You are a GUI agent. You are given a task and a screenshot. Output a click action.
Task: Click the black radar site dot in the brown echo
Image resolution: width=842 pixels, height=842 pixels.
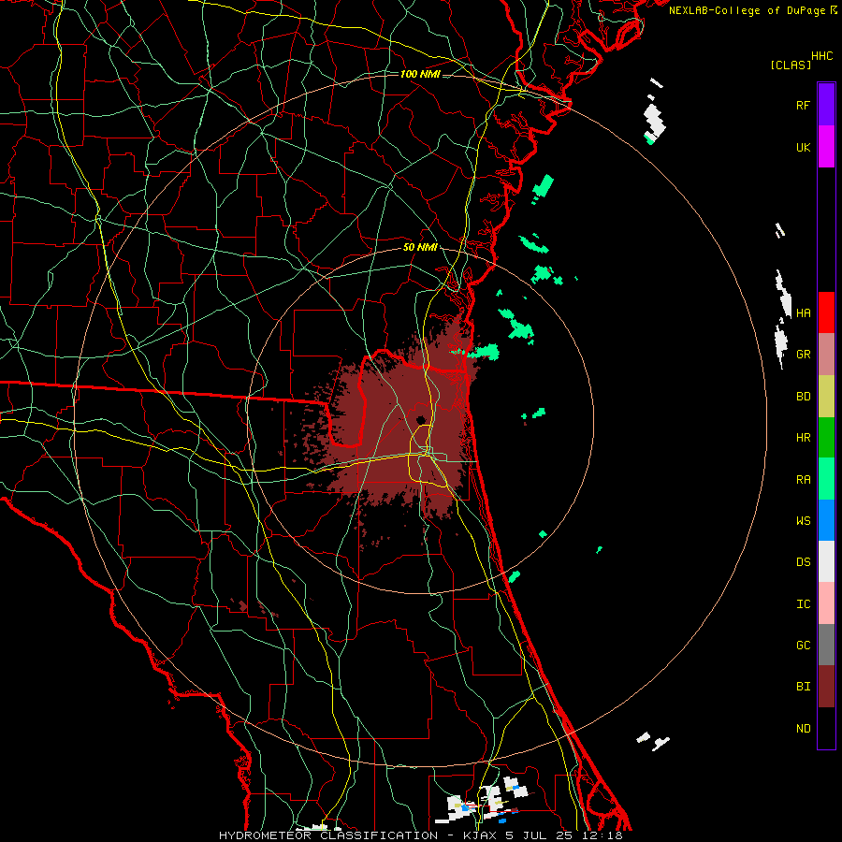[420, 420]
